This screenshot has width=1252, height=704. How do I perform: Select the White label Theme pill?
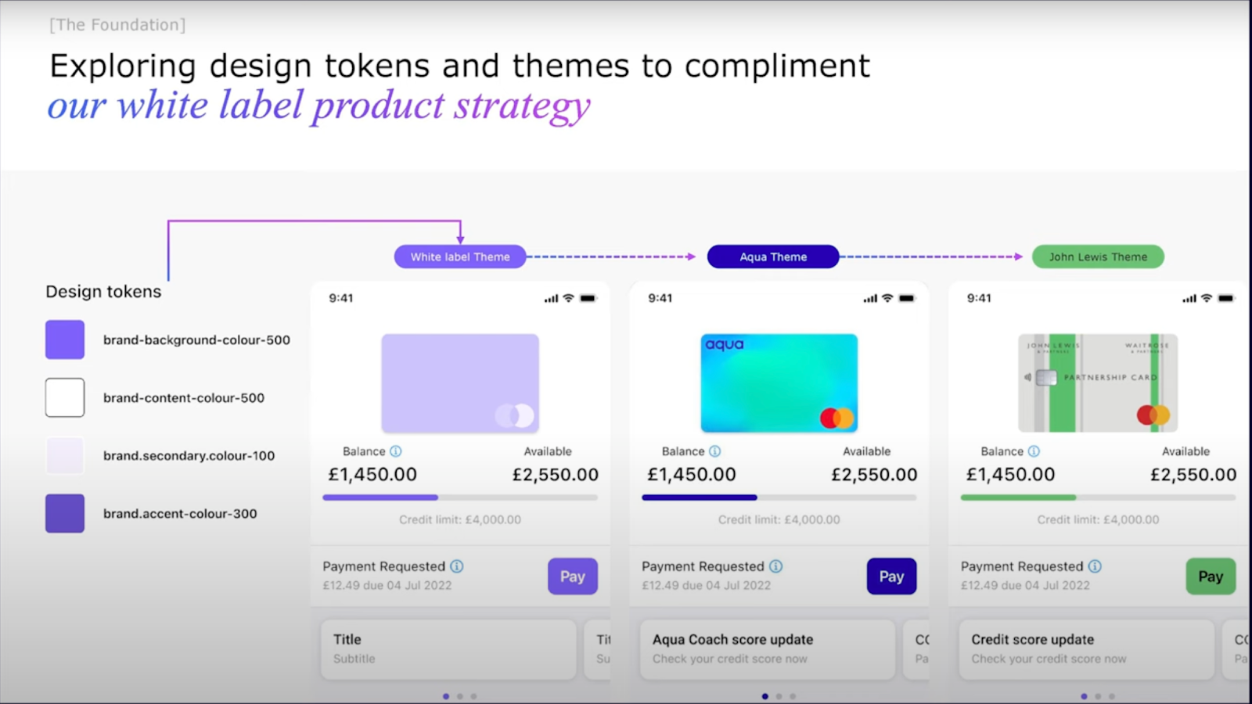[460, 257]
